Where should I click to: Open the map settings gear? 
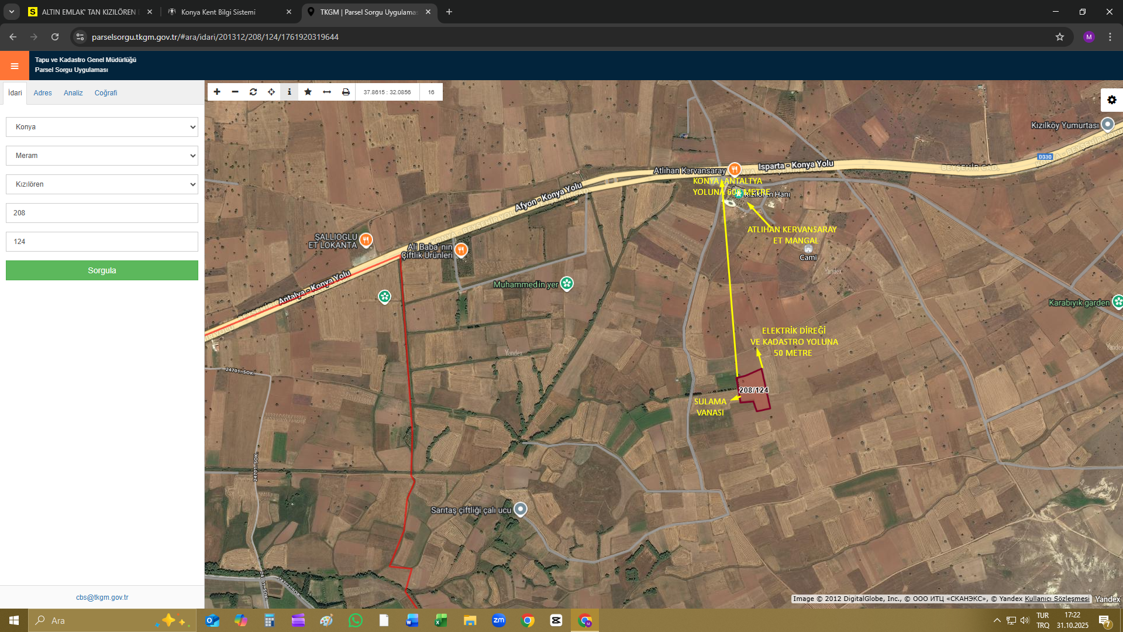[x=1111, y=100]
